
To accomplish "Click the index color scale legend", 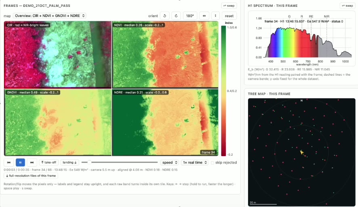I will pyautogui.click(x=223, y=91).
